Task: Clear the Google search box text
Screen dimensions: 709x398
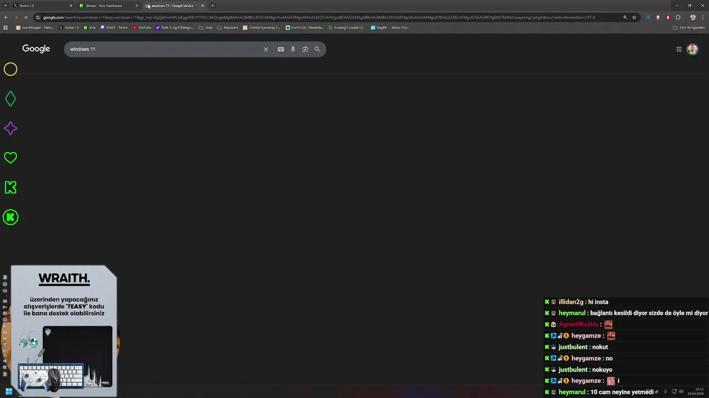Action: (266, 49)
